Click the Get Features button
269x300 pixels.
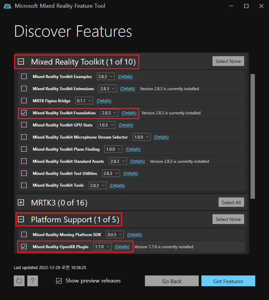[228, 281]
